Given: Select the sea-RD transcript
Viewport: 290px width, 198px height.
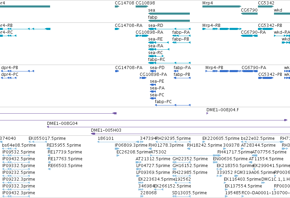Looking at the screenshot, I should pyautogui.click(x=169, y=29).
